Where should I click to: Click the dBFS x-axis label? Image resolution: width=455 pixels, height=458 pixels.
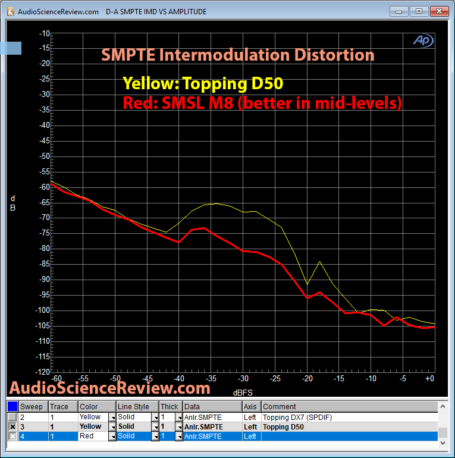point(243,393)
